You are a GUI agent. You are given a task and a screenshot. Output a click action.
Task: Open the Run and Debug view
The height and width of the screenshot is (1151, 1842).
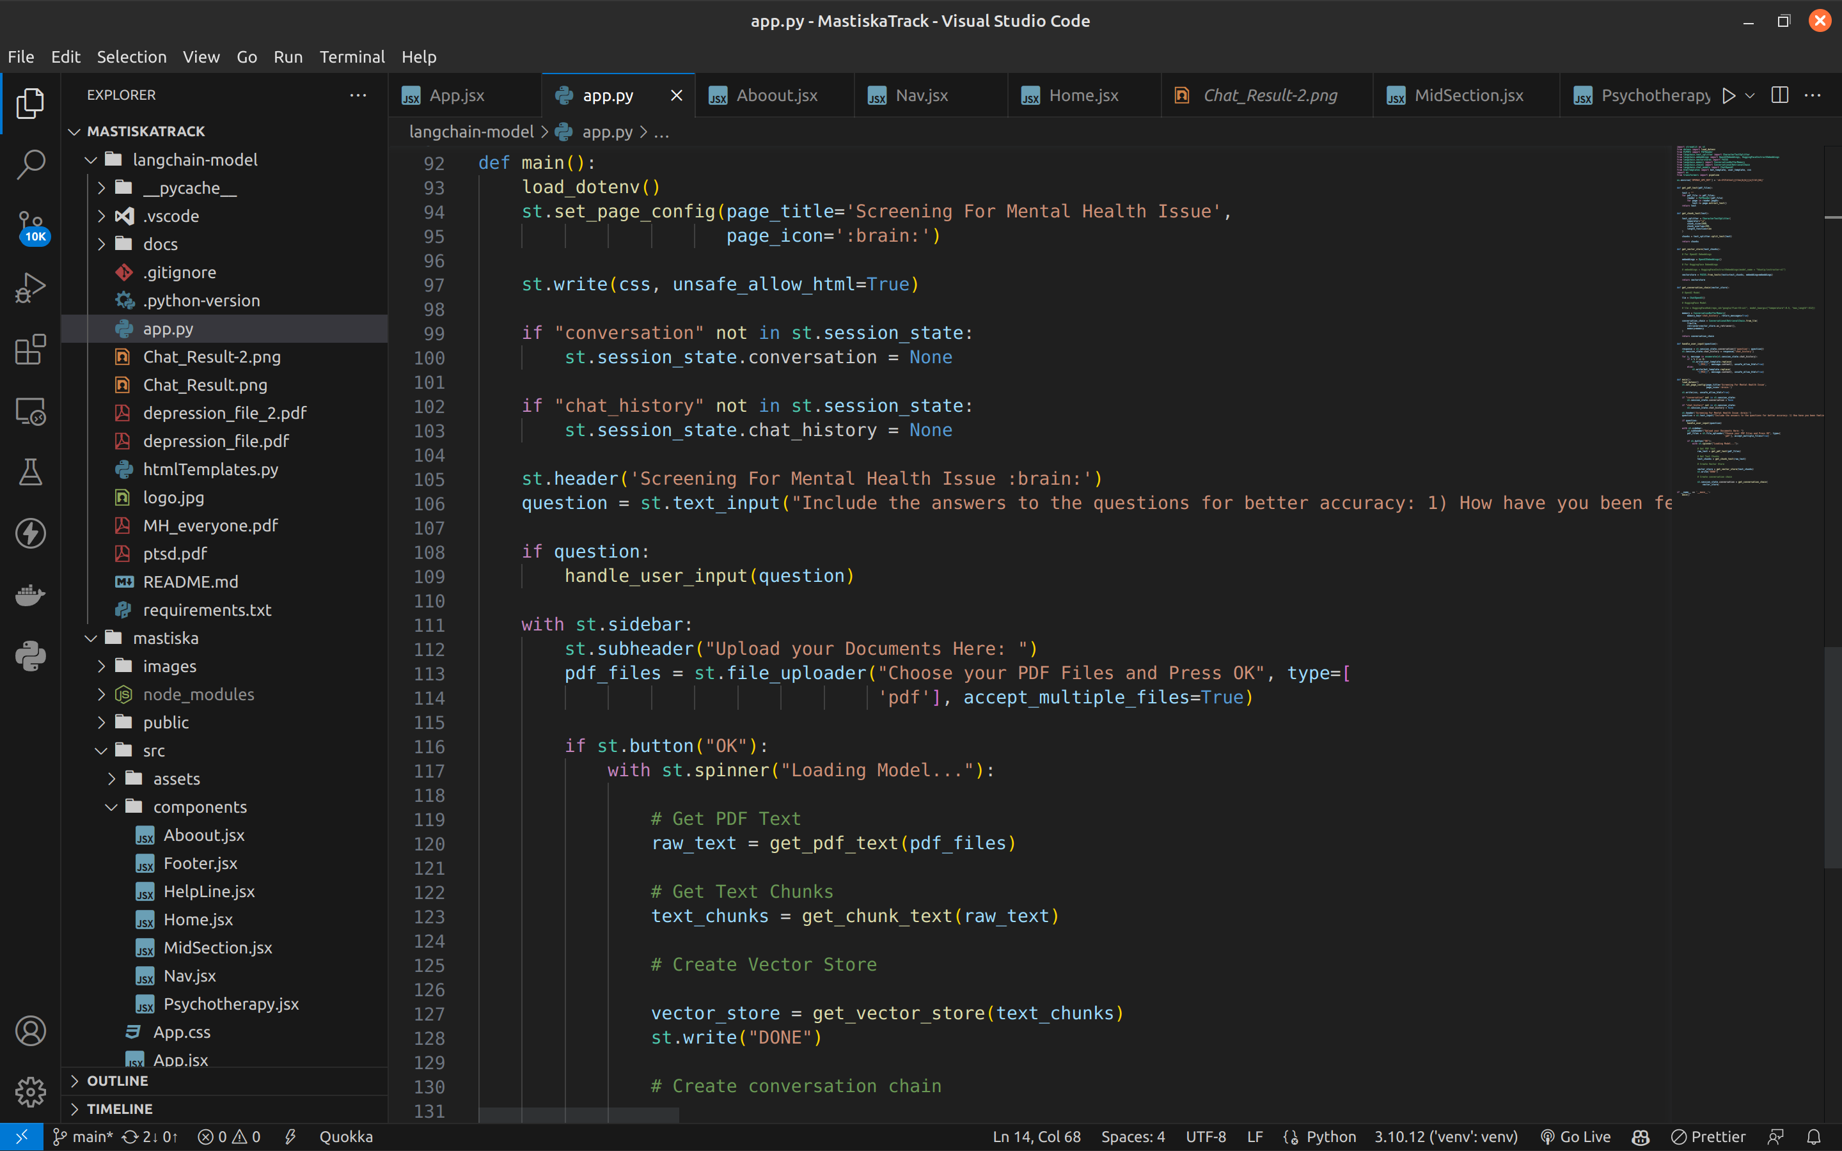(31, 288)
